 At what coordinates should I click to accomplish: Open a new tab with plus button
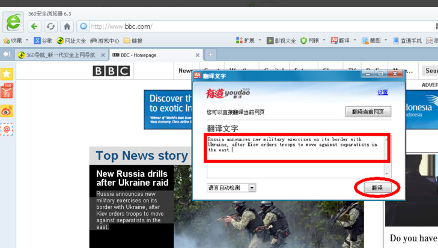[210, 55]
